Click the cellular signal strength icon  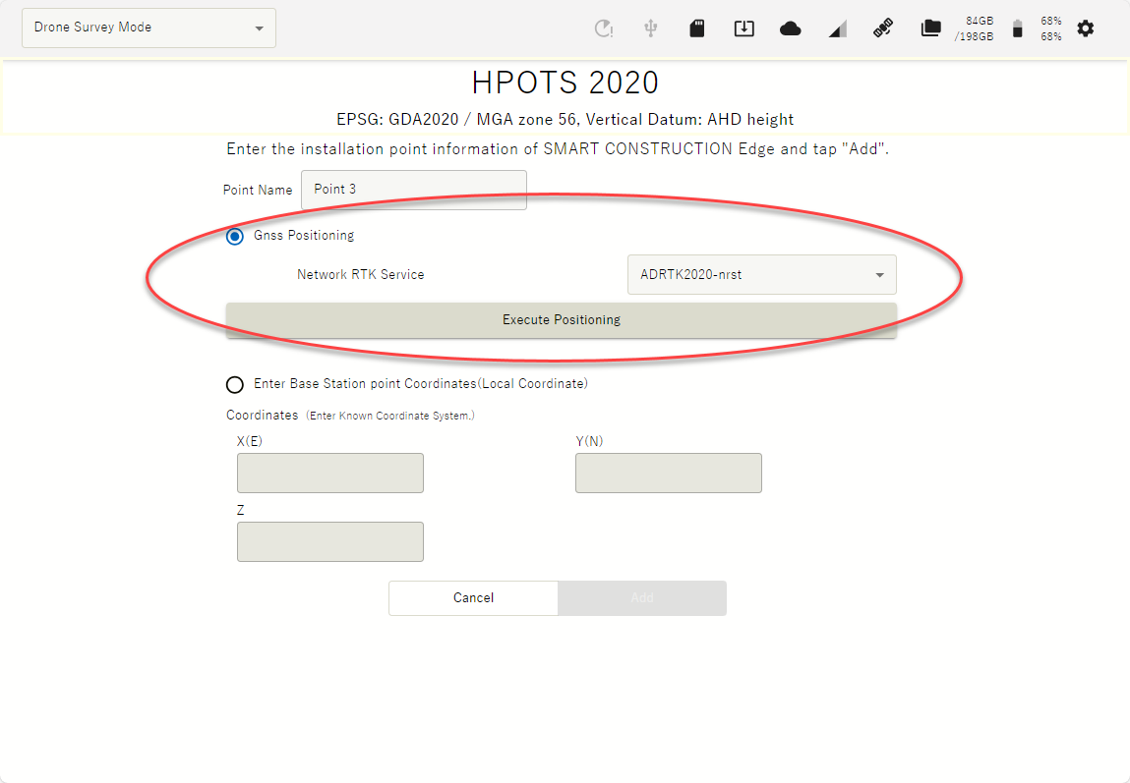tap(837, 28)
